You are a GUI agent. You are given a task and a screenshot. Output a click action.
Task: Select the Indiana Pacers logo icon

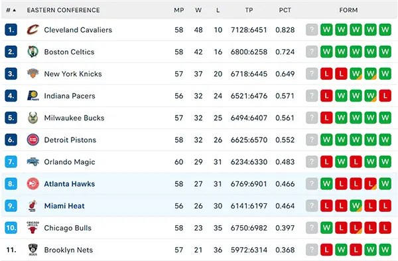tap(33, 96)
